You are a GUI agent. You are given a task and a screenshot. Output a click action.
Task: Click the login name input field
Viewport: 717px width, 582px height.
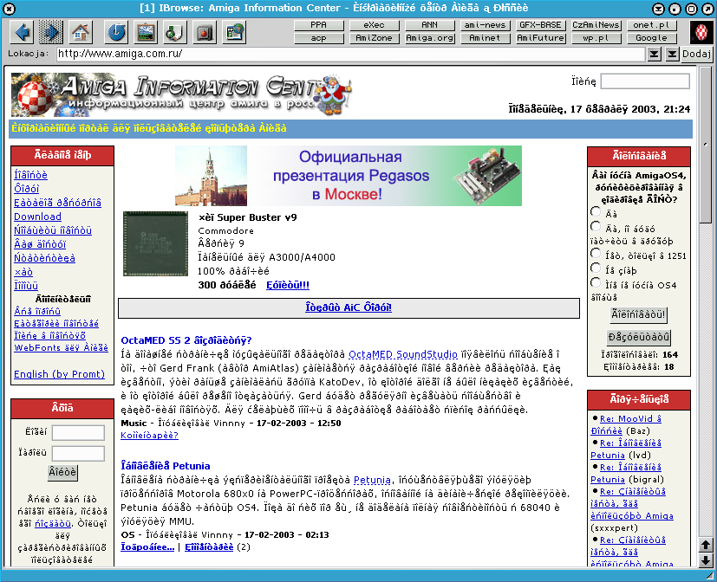[x=78, y=432]
